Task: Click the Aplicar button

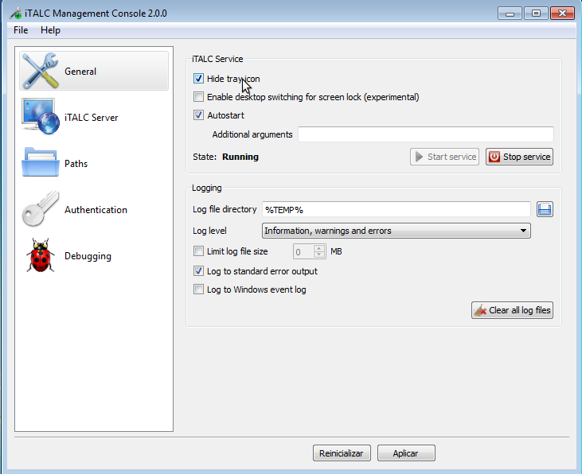Action: pos(406,453)
